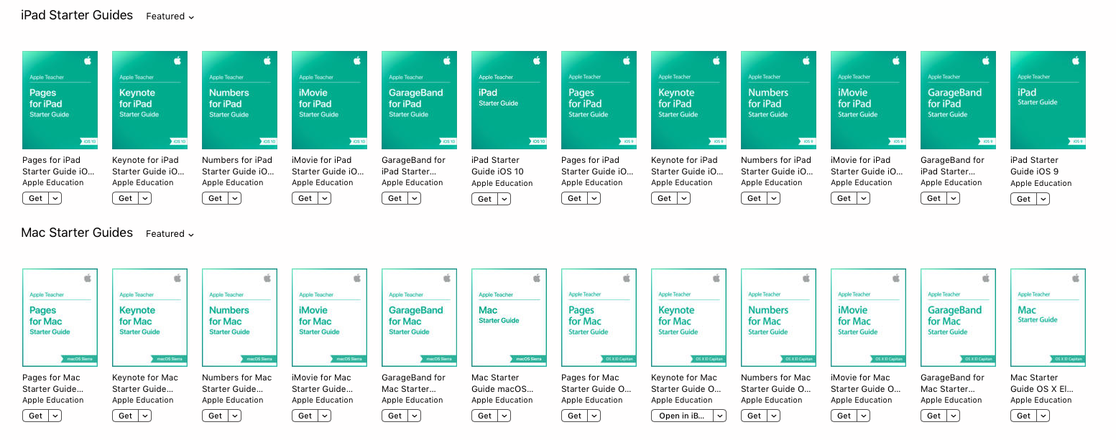
Task: Open the "iPad Starter Guide iOS 10" title link
Action: click(497, 166)
